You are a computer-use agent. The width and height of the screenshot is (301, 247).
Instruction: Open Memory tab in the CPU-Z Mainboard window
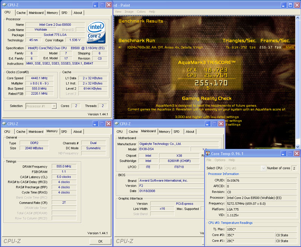164,131
